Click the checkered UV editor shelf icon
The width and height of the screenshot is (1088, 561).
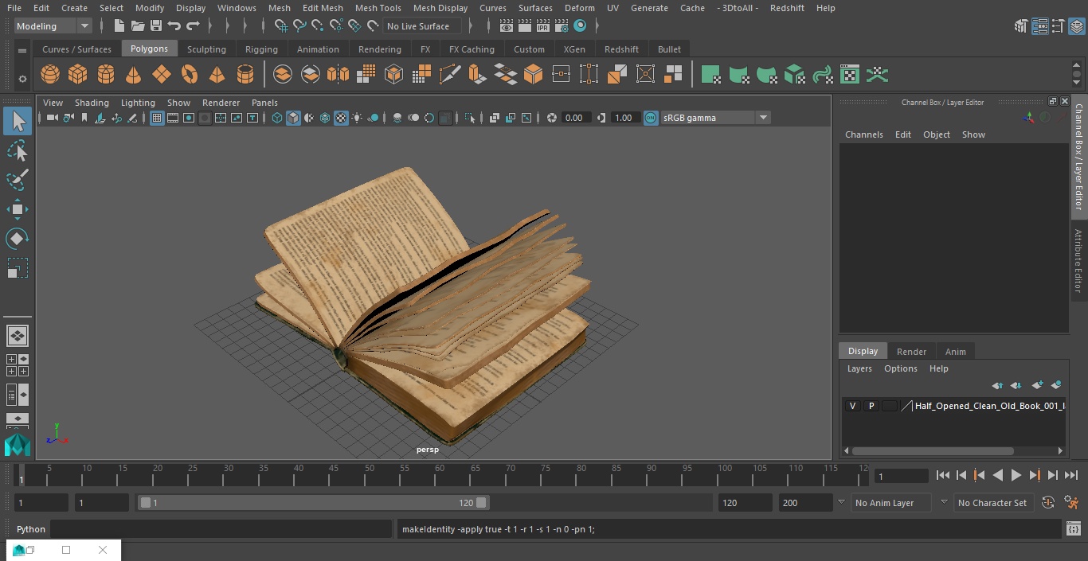pos(850,75)
